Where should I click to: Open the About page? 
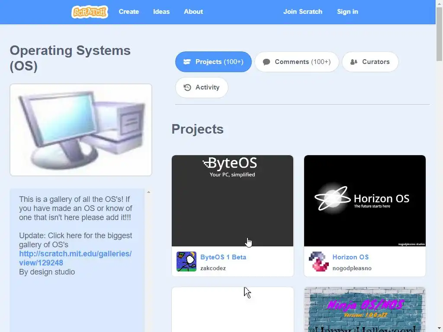click(x=193, y=12)
